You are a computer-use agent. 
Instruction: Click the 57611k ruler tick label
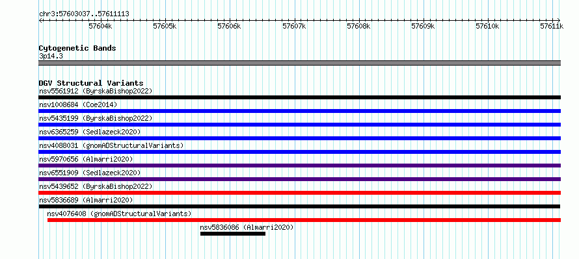pyautogui.click(x=552, y=26)
